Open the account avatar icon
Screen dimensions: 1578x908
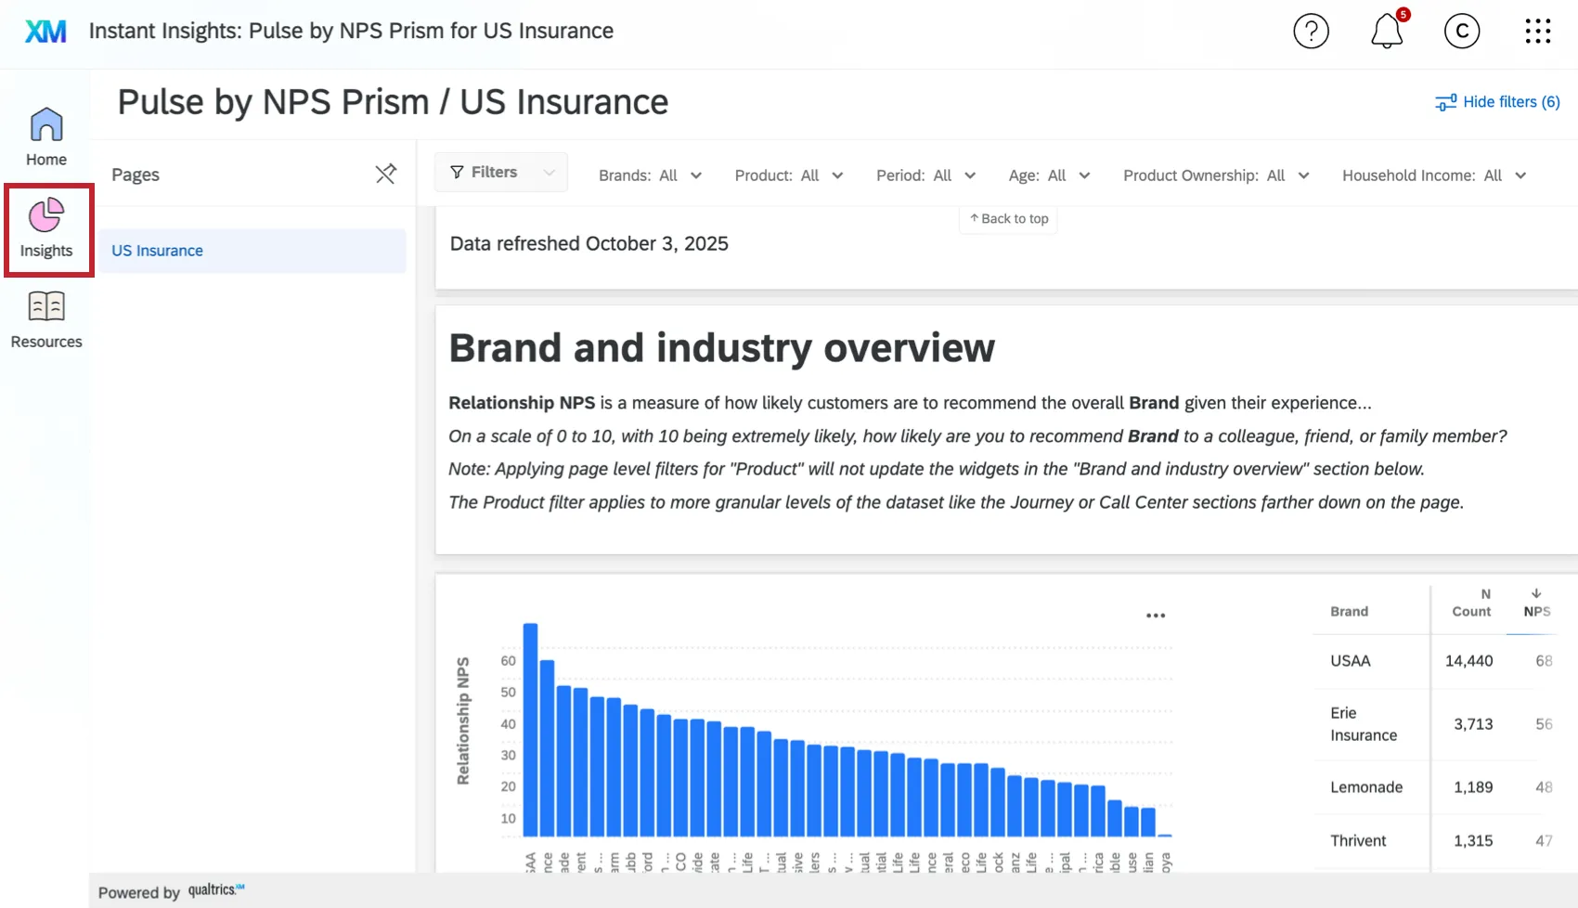pyautogui.click(x=1462, y=31)
